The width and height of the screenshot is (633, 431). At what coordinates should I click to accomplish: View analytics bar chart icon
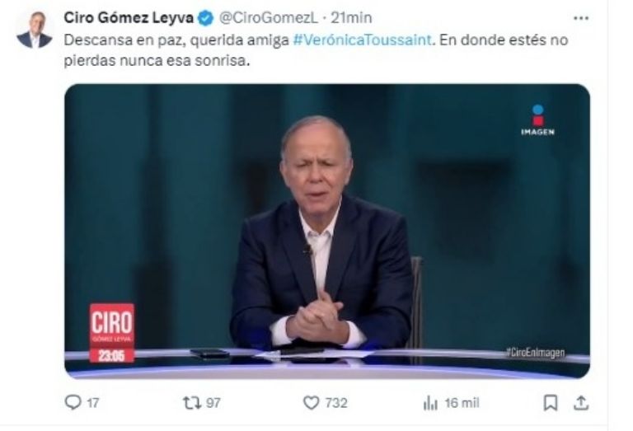click(x=430, y=403)
